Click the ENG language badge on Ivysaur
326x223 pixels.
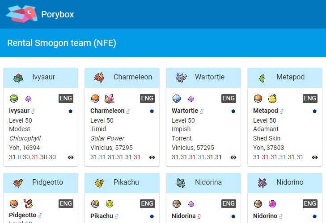66,99
